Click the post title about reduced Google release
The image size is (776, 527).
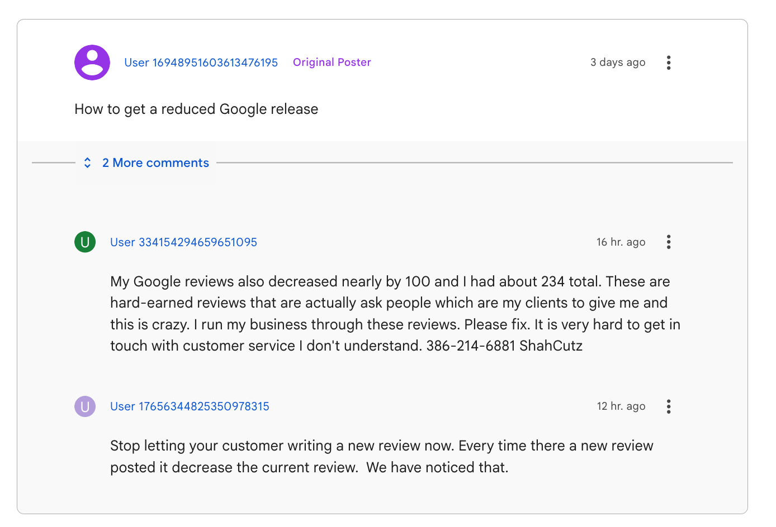pyautogui.click(x=196, y=109)
